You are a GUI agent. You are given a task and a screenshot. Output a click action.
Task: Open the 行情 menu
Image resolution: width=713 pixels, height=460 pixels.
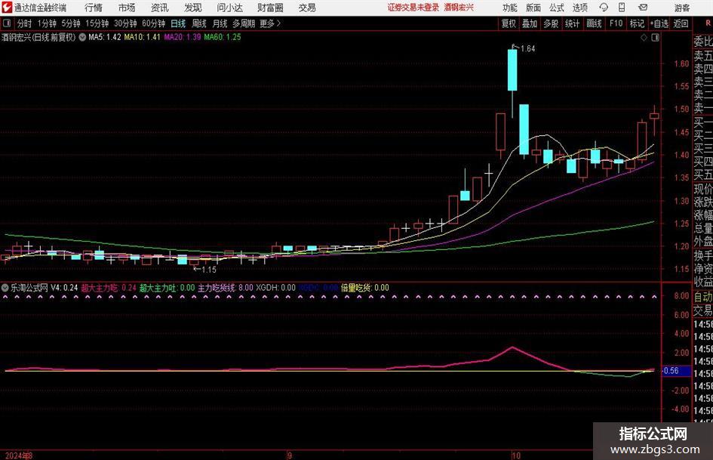94,8
